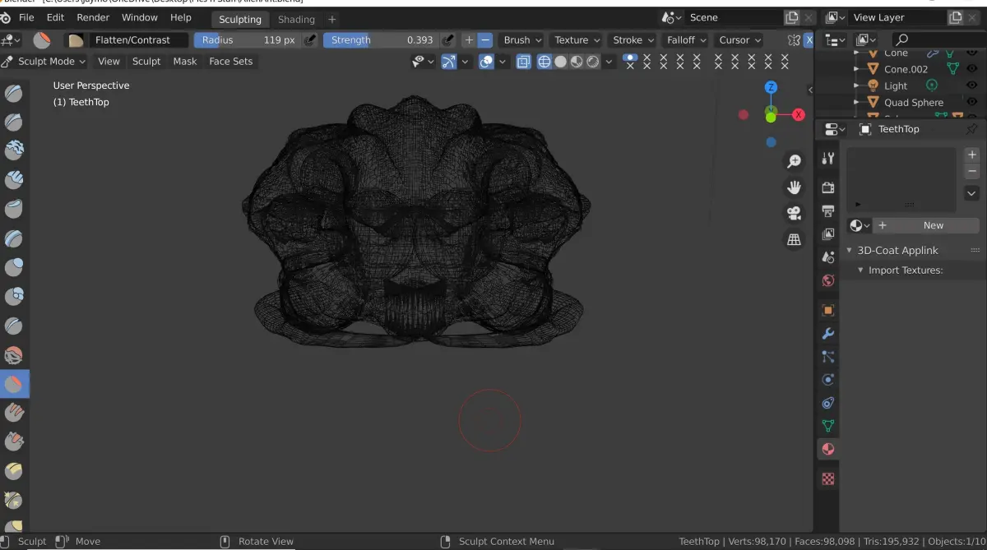Image resolution: width=987 pixels, height=550 pixels.
Task: Click the brush thumbnail next to Flatten/Contrast
Action: pos(76,39)
